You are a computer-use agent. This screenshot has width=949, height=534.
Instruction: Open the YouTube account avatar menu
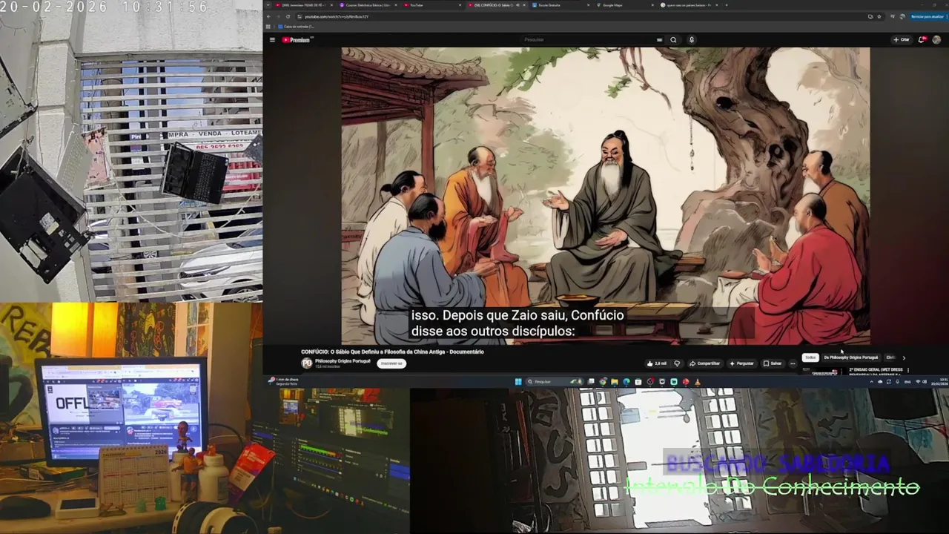(937, 40)
